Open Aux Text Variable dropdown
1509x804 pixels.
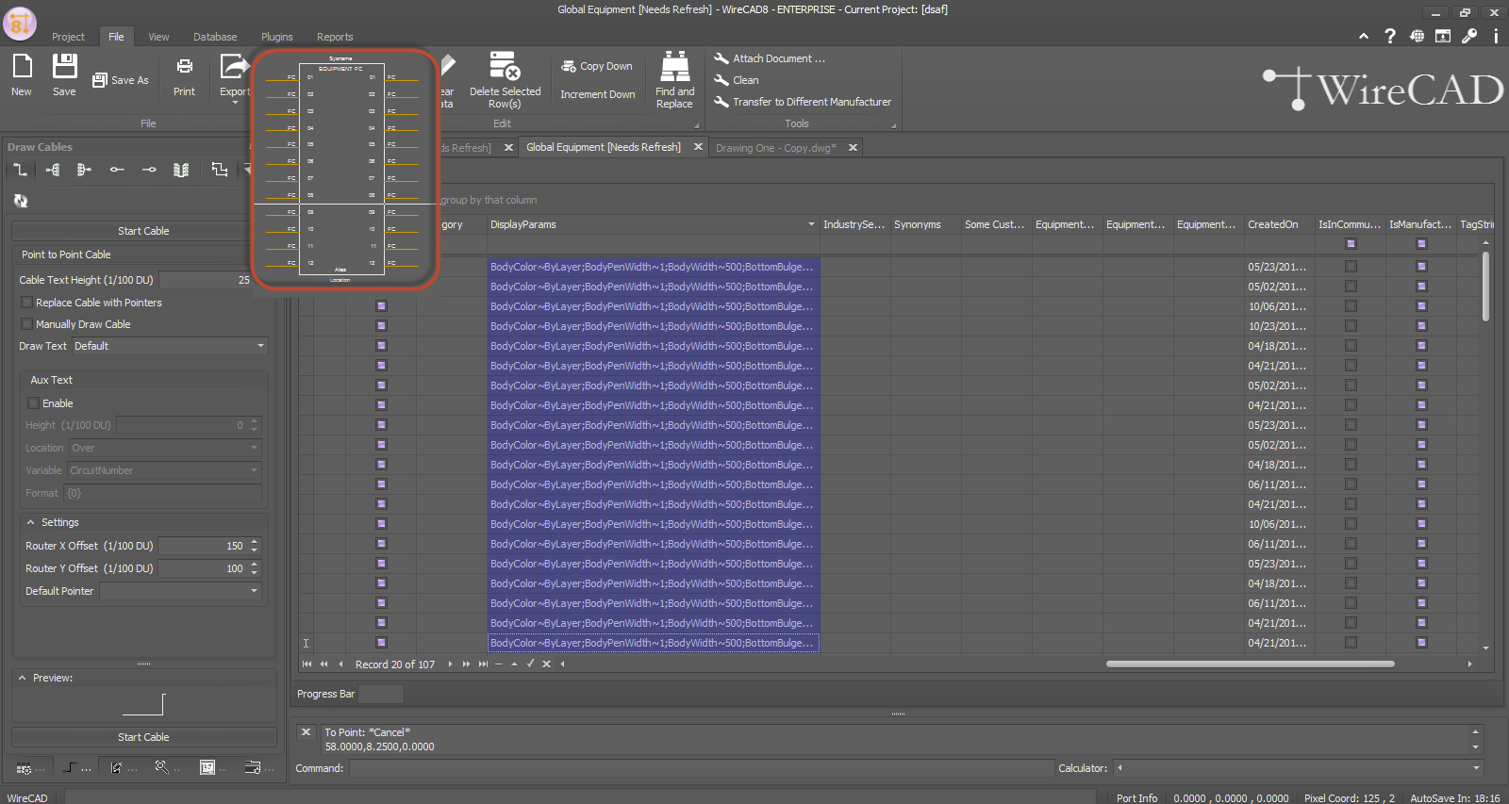[x=255, y=470]
